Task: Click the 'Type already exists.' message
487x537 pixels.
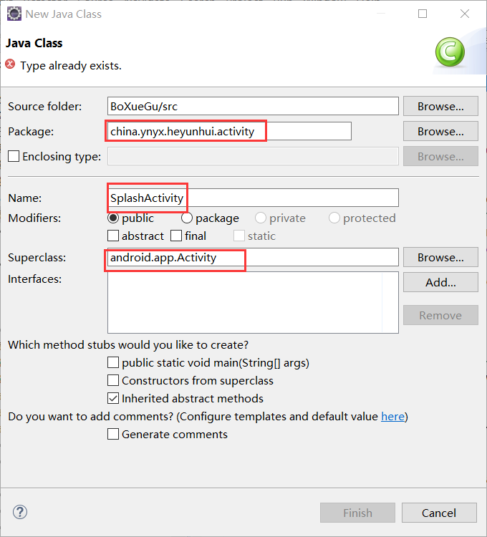Action: pyautogui.click(x=71, y=65)
